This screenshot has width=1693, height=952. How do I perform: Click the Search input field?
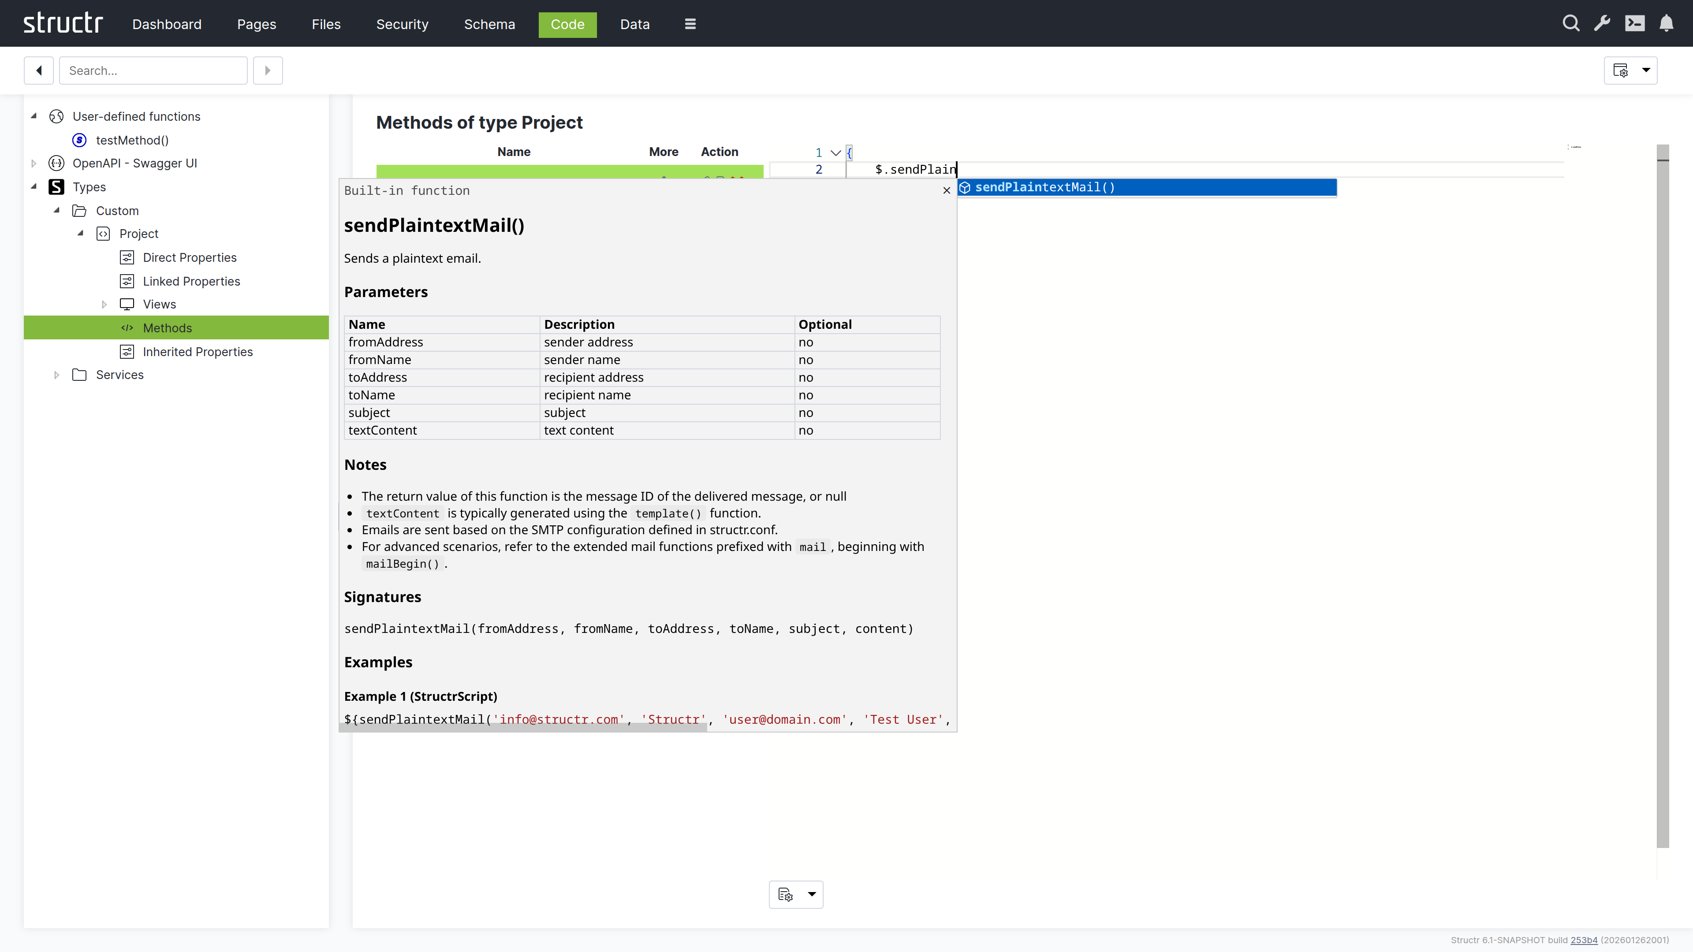(x=153, y=71)
